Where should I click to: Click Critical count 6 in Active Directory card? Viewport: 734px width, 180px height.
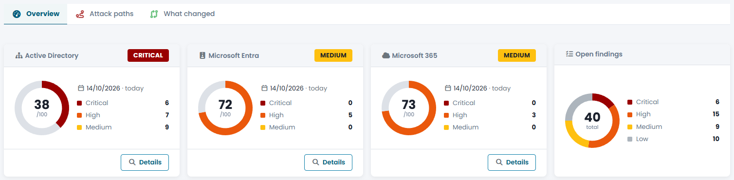(x=166, y=103)
